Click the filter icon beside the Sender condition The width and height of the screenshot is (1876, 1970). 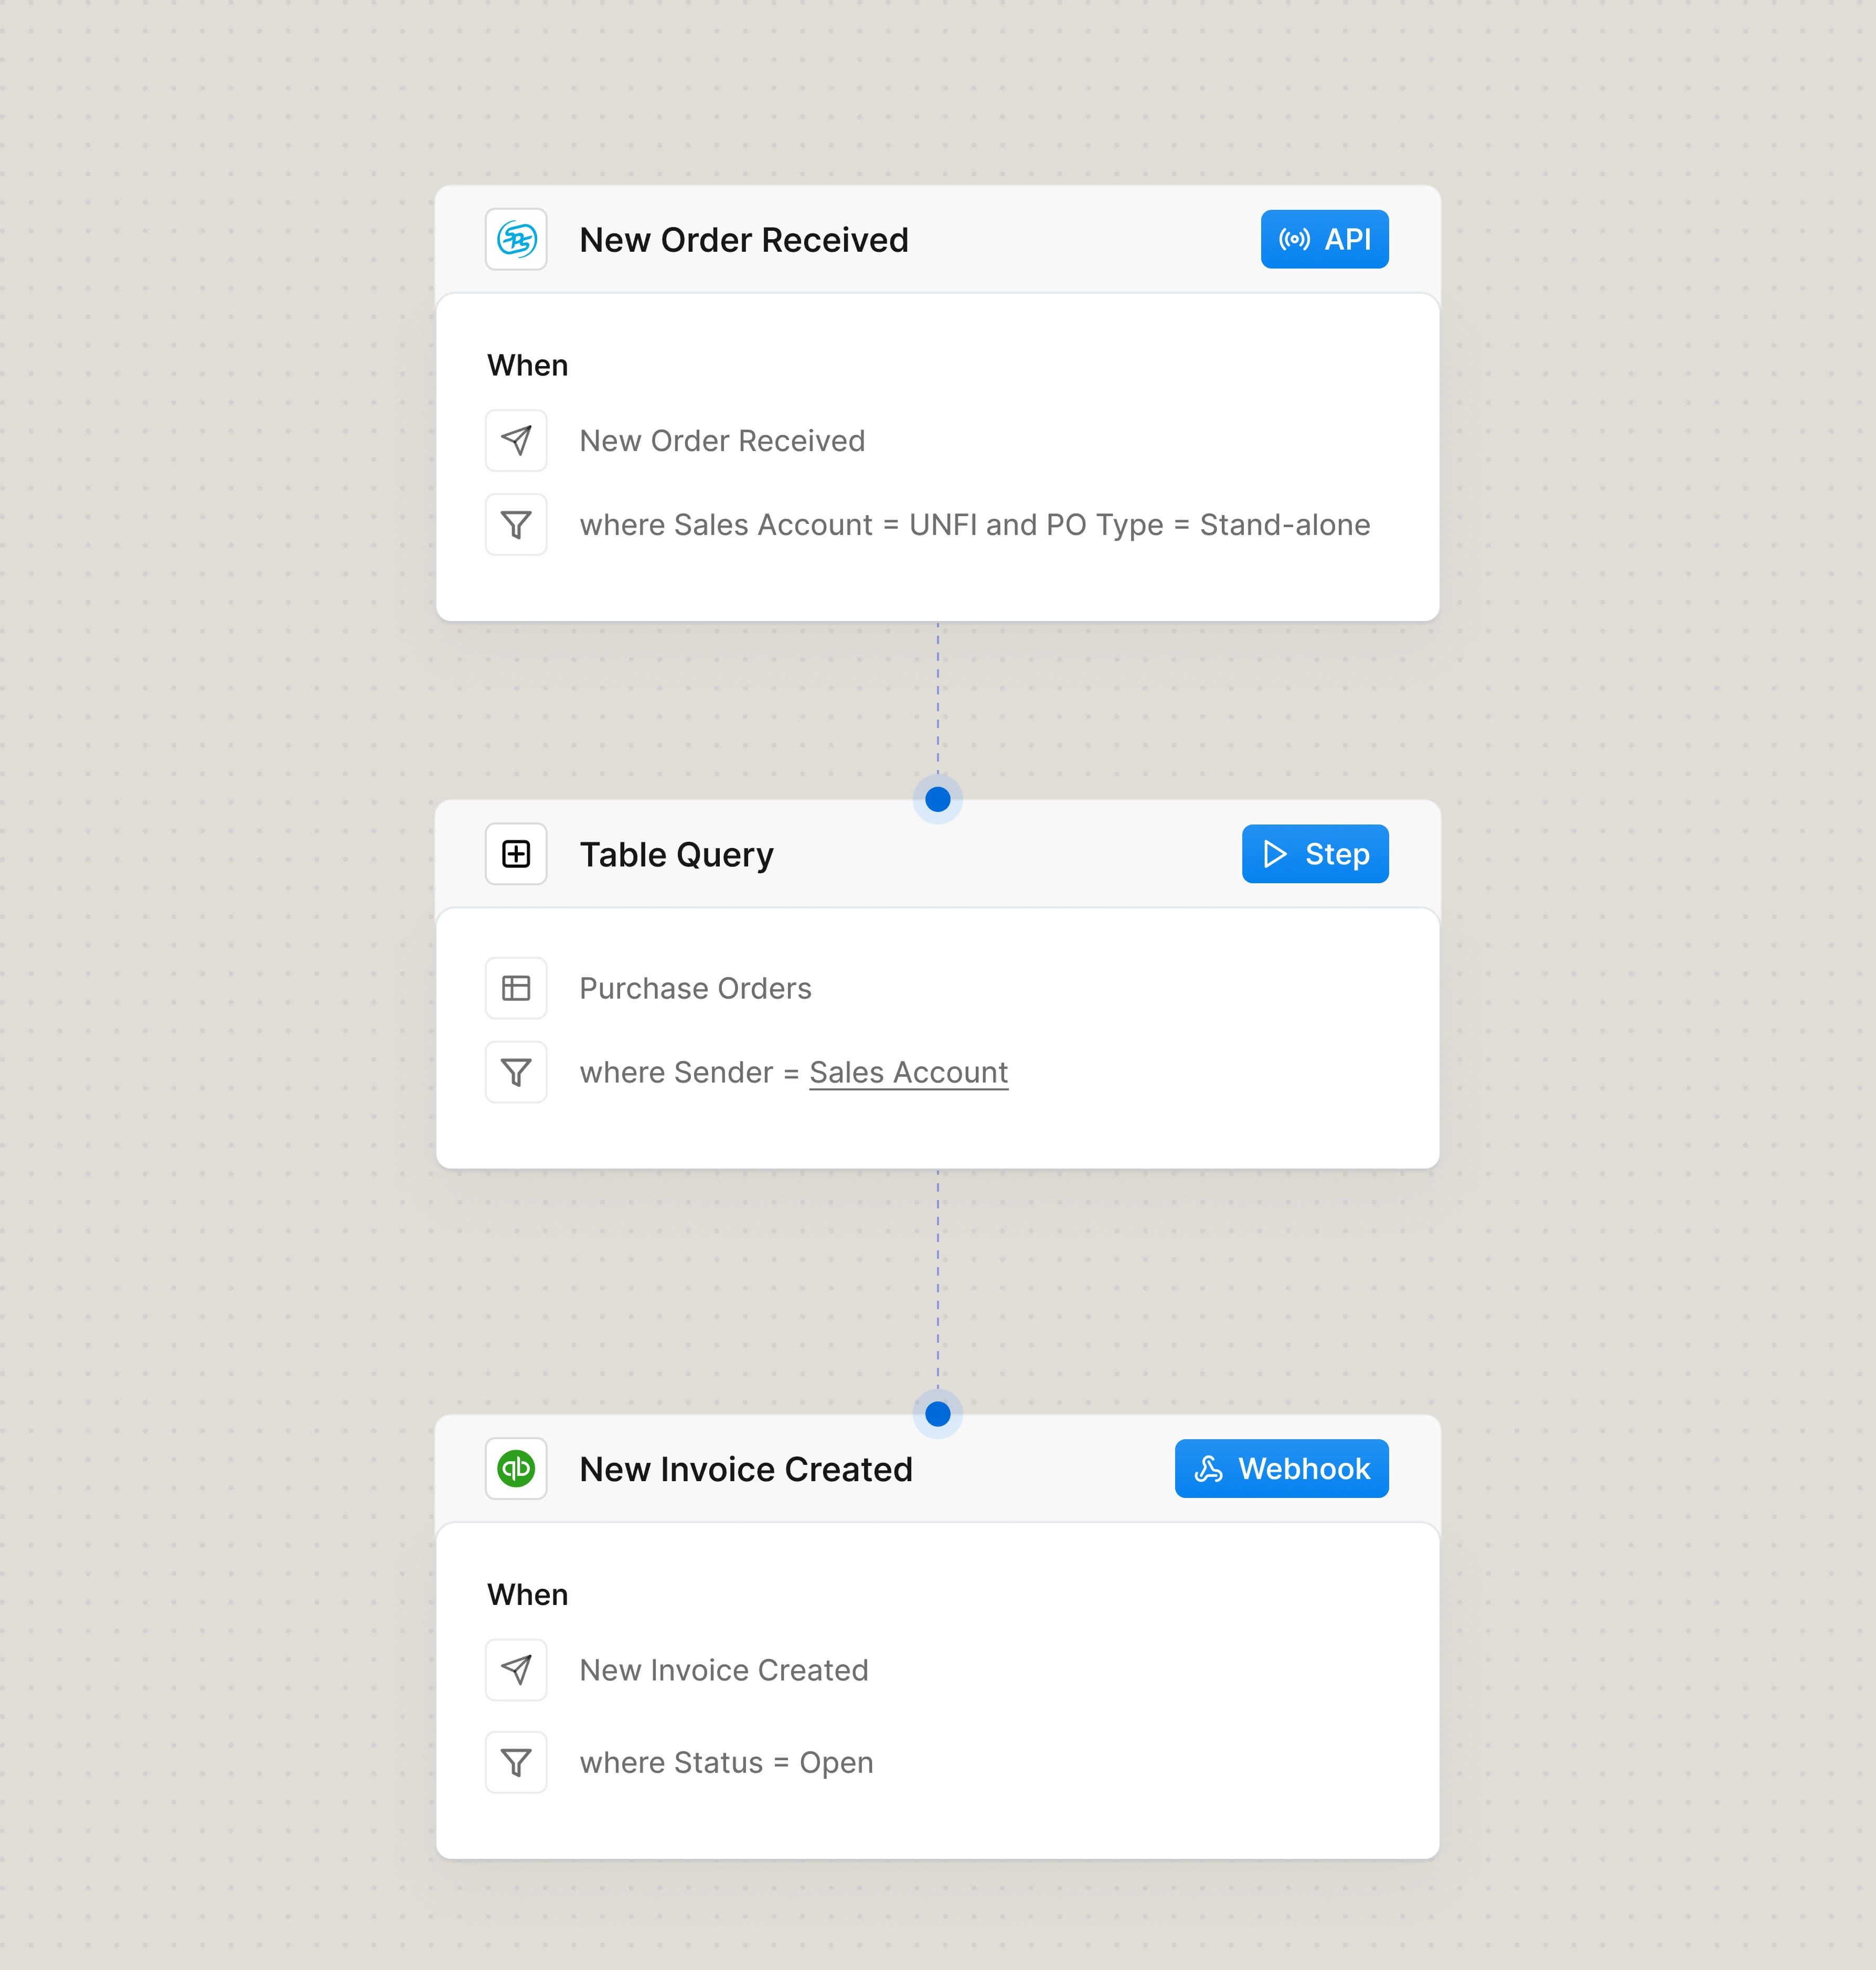point(516,1072)
